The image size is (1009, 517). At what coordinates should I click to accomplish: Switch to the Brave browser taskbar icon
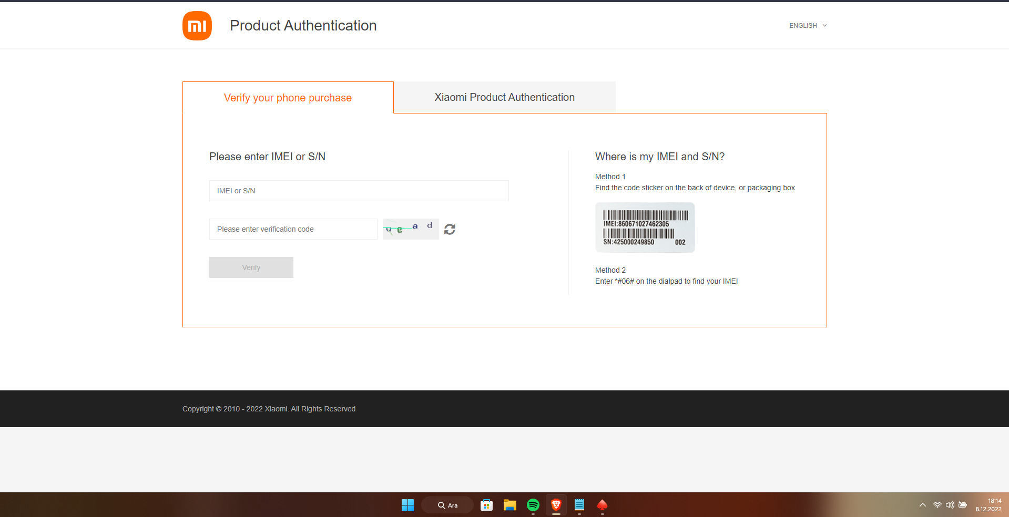click(556, 505)
